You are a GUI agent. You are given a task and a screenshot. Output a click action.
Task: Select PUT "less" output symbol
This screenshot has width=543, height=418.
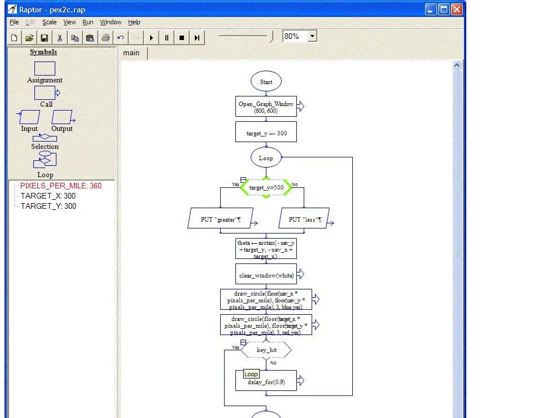click(x=304, y=218)
